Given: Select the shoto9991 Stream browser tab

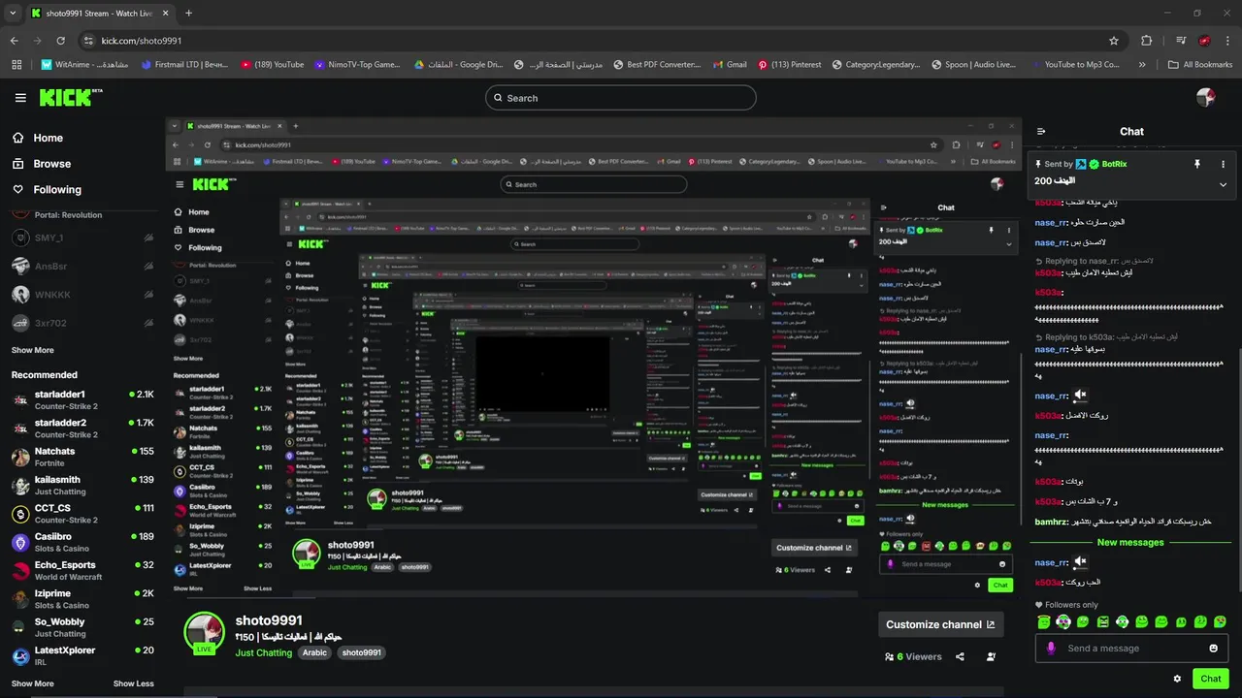Looking at the screenshot, I should (101, 14).
